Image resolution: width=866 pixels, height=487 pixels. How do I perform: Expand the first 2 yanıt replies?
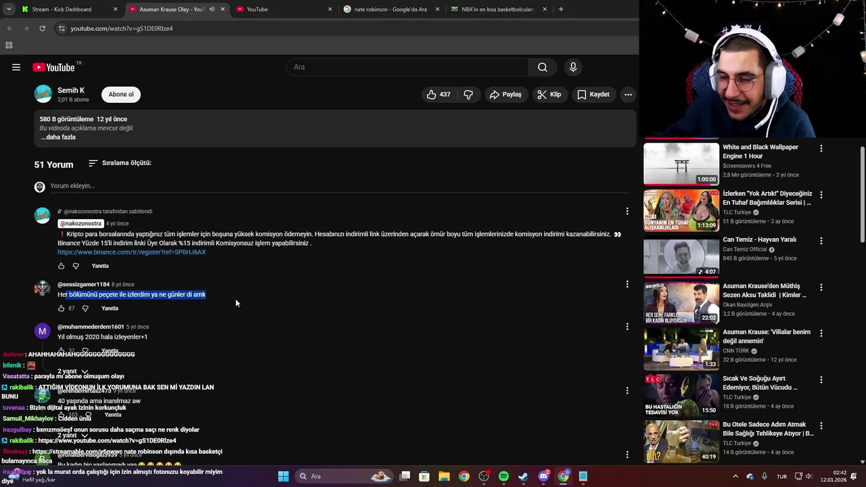pos(72,371)
